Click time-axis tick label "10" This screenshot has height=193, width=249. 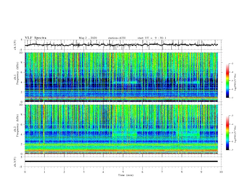pos(221,172)
